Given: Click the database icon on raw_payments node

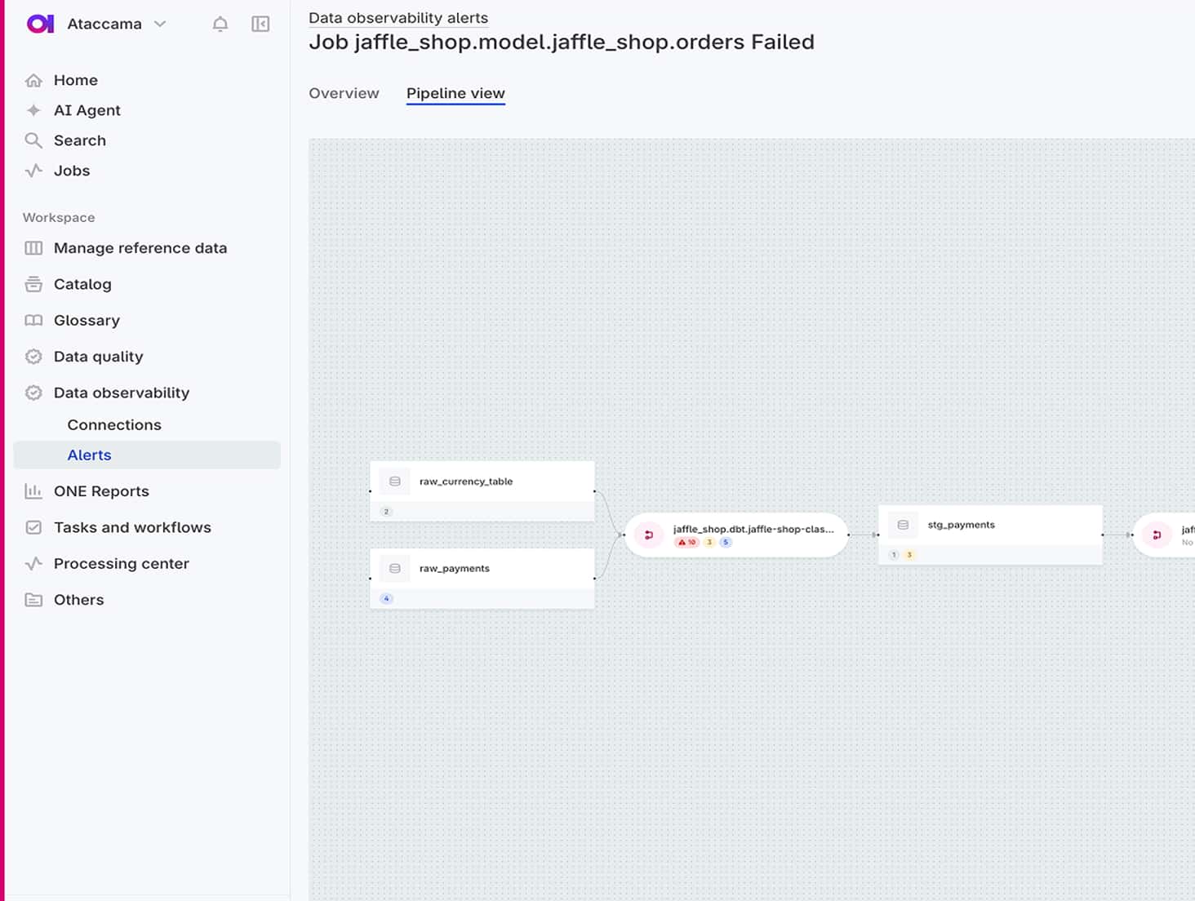Looking at the screenshot, I should 395,568.
